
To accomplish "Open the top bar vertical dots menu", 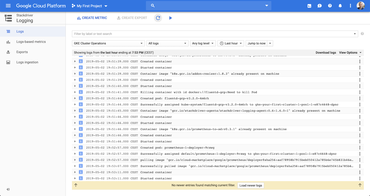I will [350, 6].
